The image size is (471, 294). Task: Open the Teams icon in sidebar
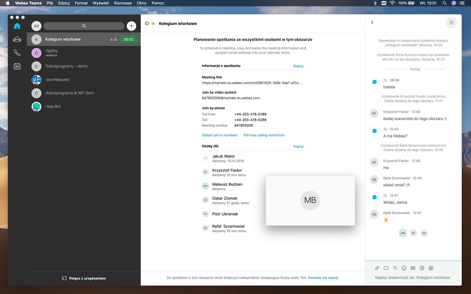point(17,39)
